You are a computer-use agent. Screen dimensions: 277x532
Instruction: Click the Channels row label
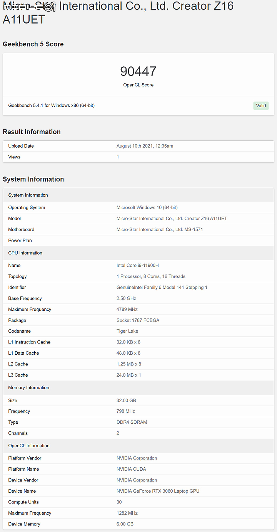18,433
